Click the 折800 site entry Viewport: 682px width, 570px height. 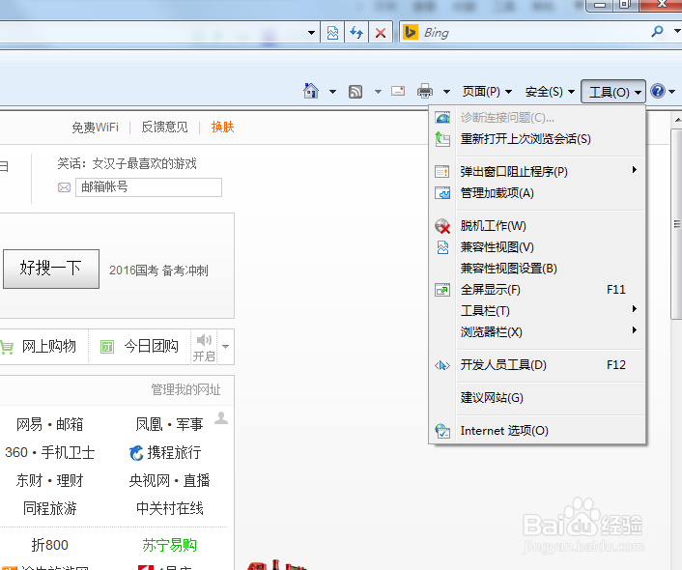(x=49, y=545)
